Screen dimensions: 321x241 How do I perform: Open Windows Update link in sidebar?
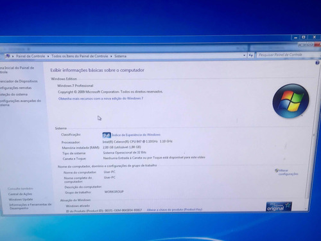click(x=21, y=199)
